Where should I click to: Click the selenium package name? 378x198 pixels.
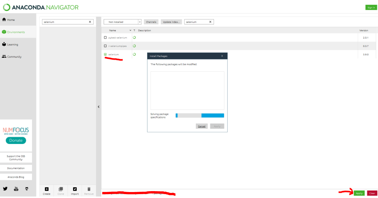(114, 54)
